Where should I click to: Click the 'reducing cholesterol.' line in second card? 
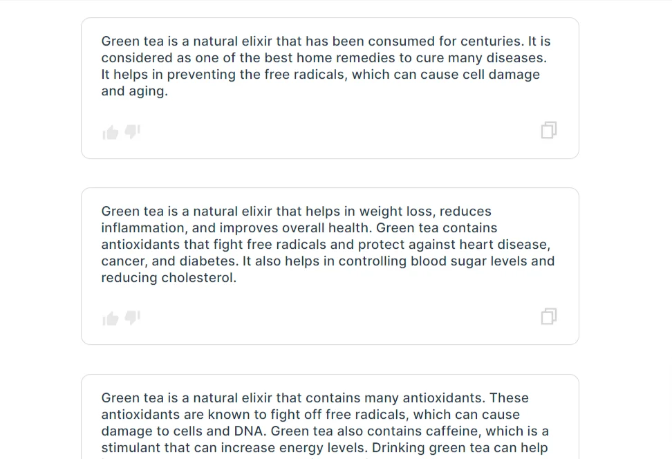coord(169,278)
